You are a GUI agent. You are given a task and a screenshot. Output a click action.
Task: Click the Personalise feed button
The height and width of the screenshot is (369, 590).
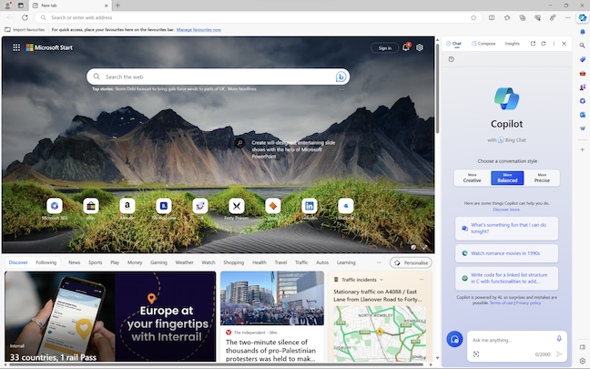[x=411, y=262]
